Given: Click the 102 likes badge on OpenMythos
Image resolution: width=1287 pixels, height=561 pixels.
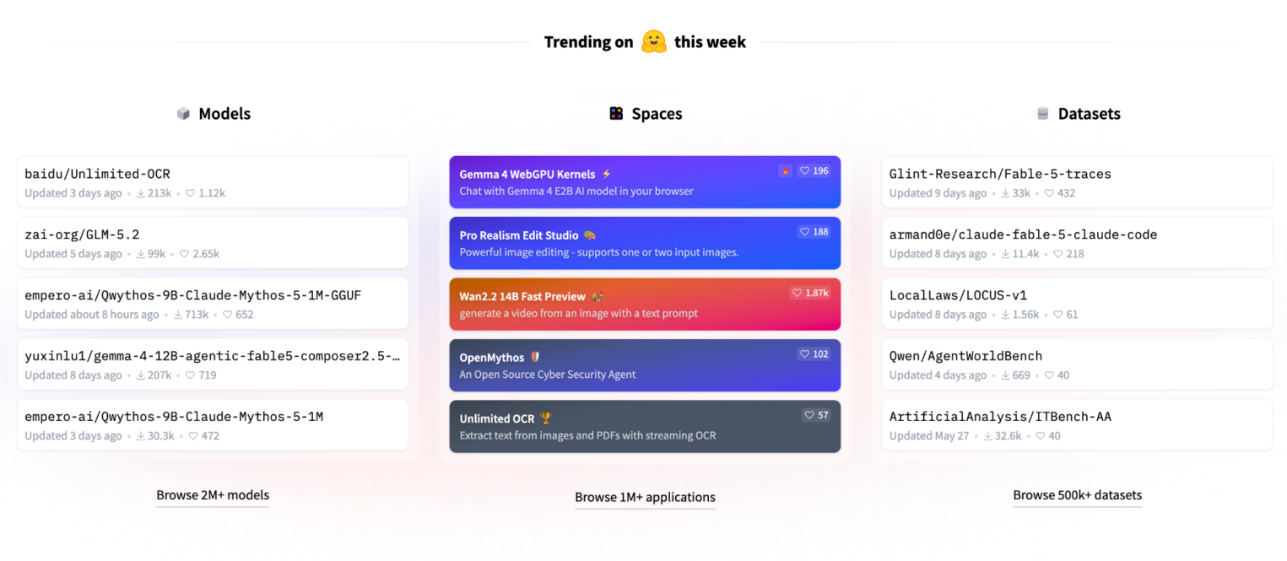Looking at the screenshot, I should 814,354.
